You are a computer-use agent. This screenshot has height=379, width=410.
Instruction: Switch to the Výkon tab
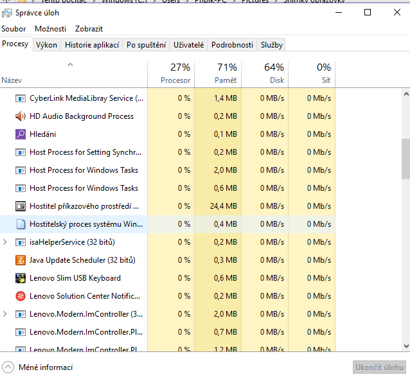pos(46,45)
